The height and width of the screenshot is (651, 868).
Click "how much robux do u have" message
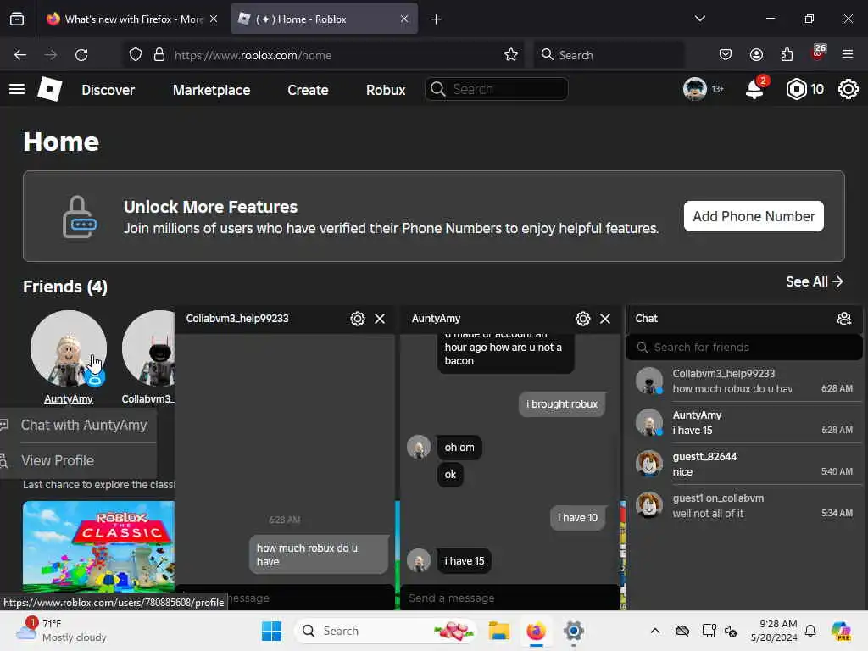(319, 554)
